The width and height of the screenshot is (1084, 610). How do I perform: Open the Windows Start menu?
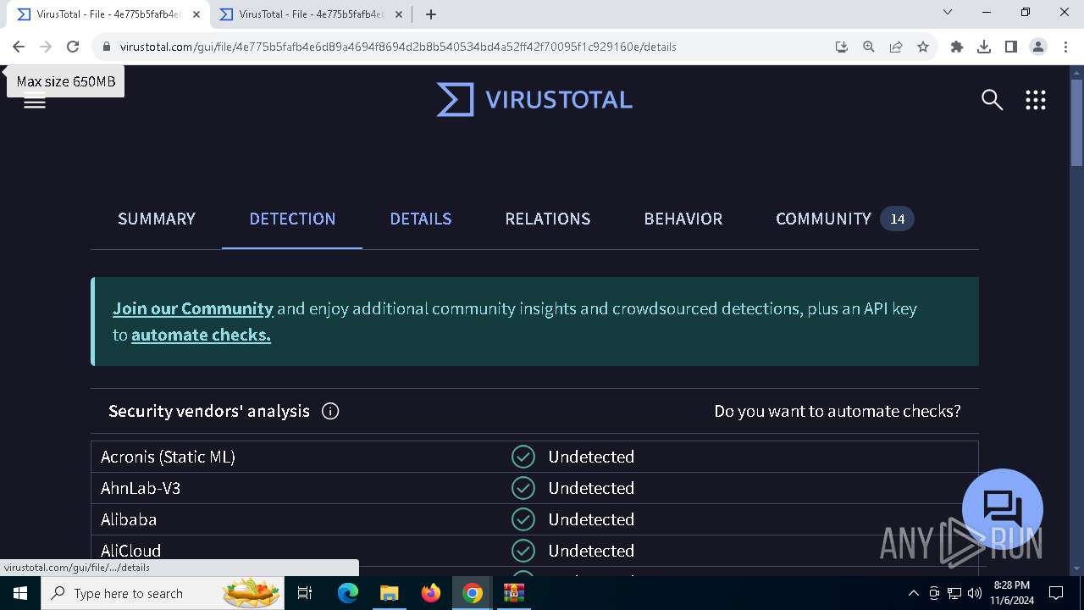pyautogui.click(x=20, y=593)
